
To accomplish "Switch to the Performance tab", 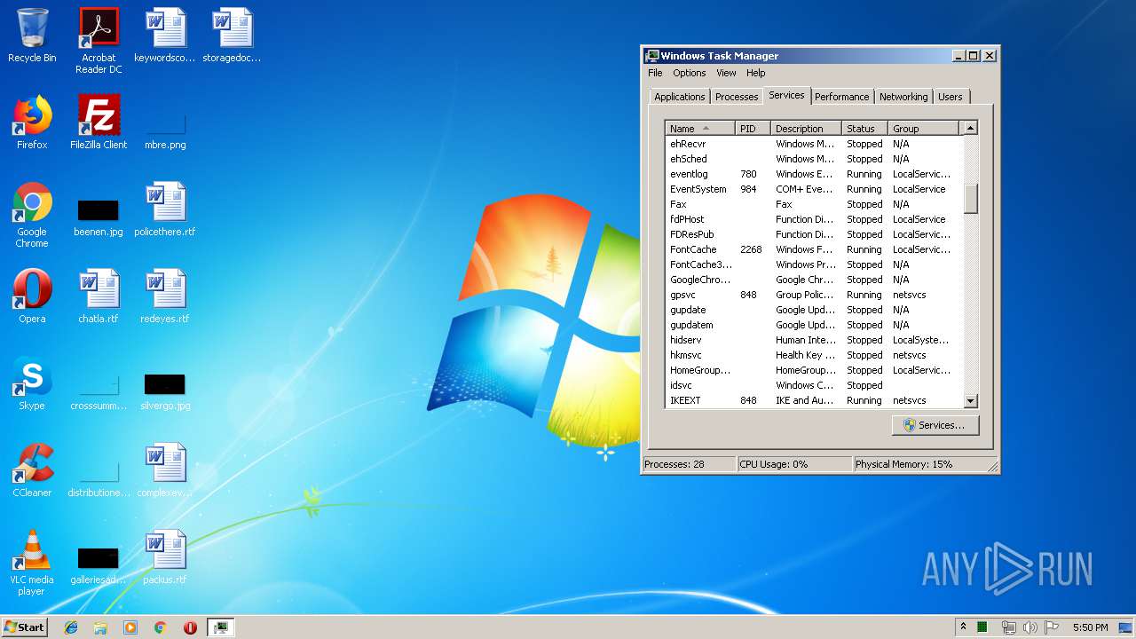I will click(841, 97).
